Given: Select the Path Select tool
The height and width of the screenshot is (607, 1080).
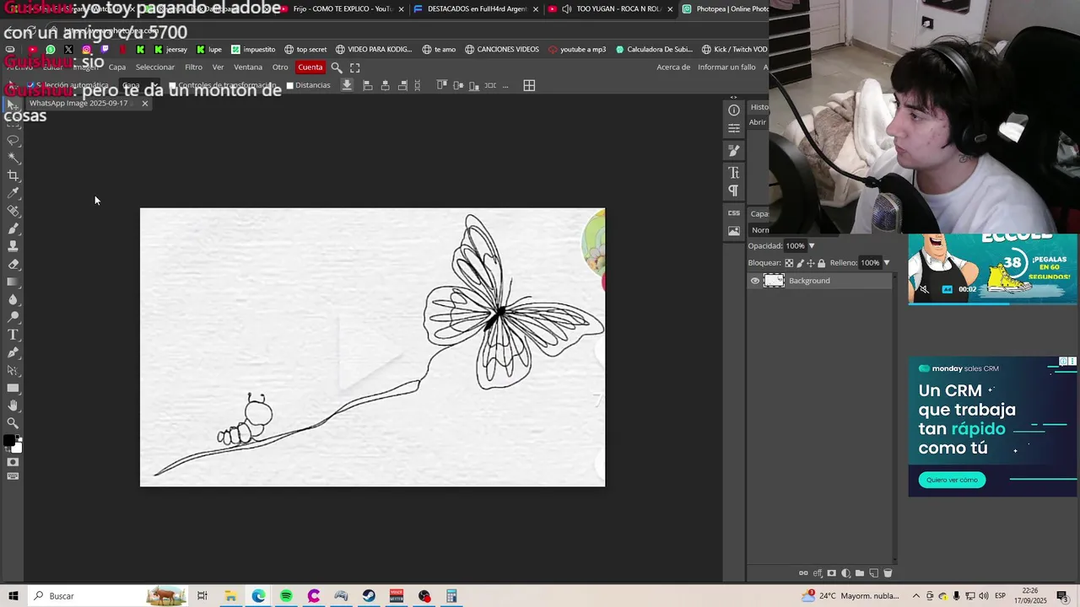Looking at the screenshot, I should point(13,370).
